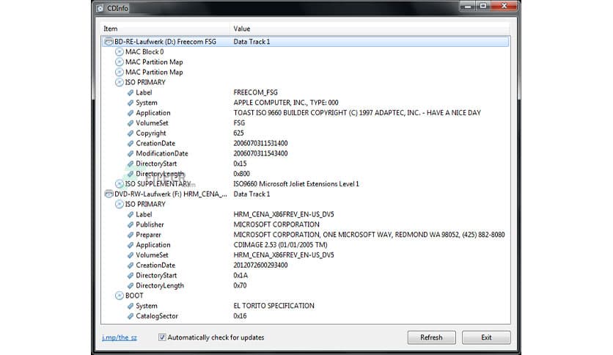Viewport: 613px width, 355px height.
Task: Click the Exit button
Action: 486,337
